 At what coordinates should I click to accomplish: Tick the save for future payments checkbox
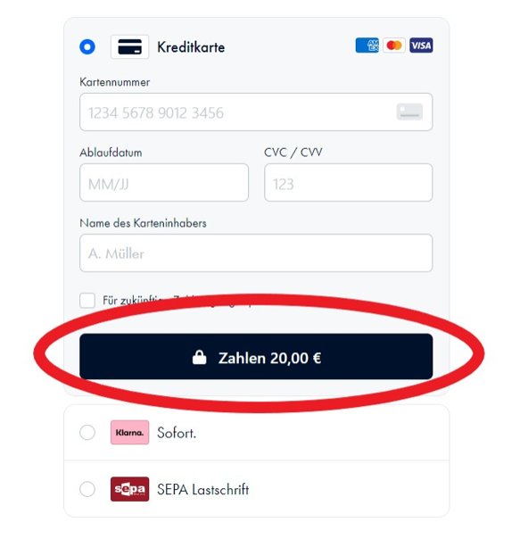pyautogui.click(x=87, y=301)
